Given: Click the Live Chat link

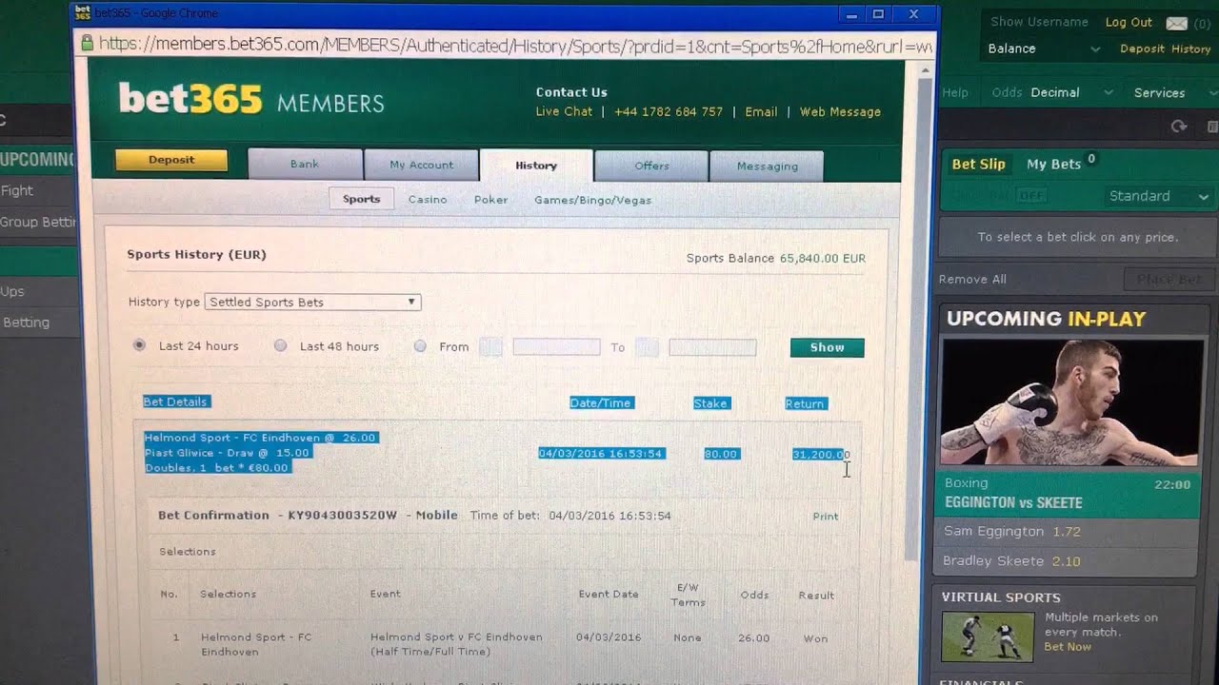Looking at the screenshot, I should coord(564,111).
